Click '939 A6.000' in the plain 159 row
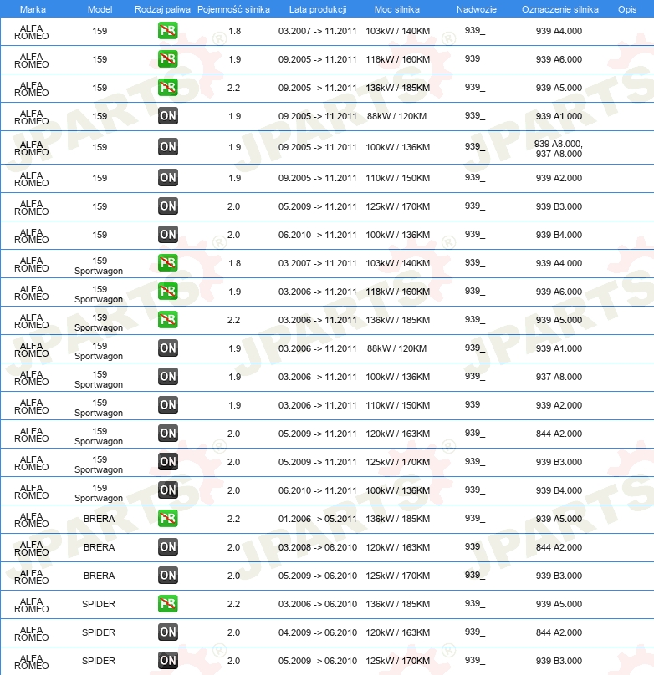Screen dimensions: 654x675 click(x=559, y=59)
